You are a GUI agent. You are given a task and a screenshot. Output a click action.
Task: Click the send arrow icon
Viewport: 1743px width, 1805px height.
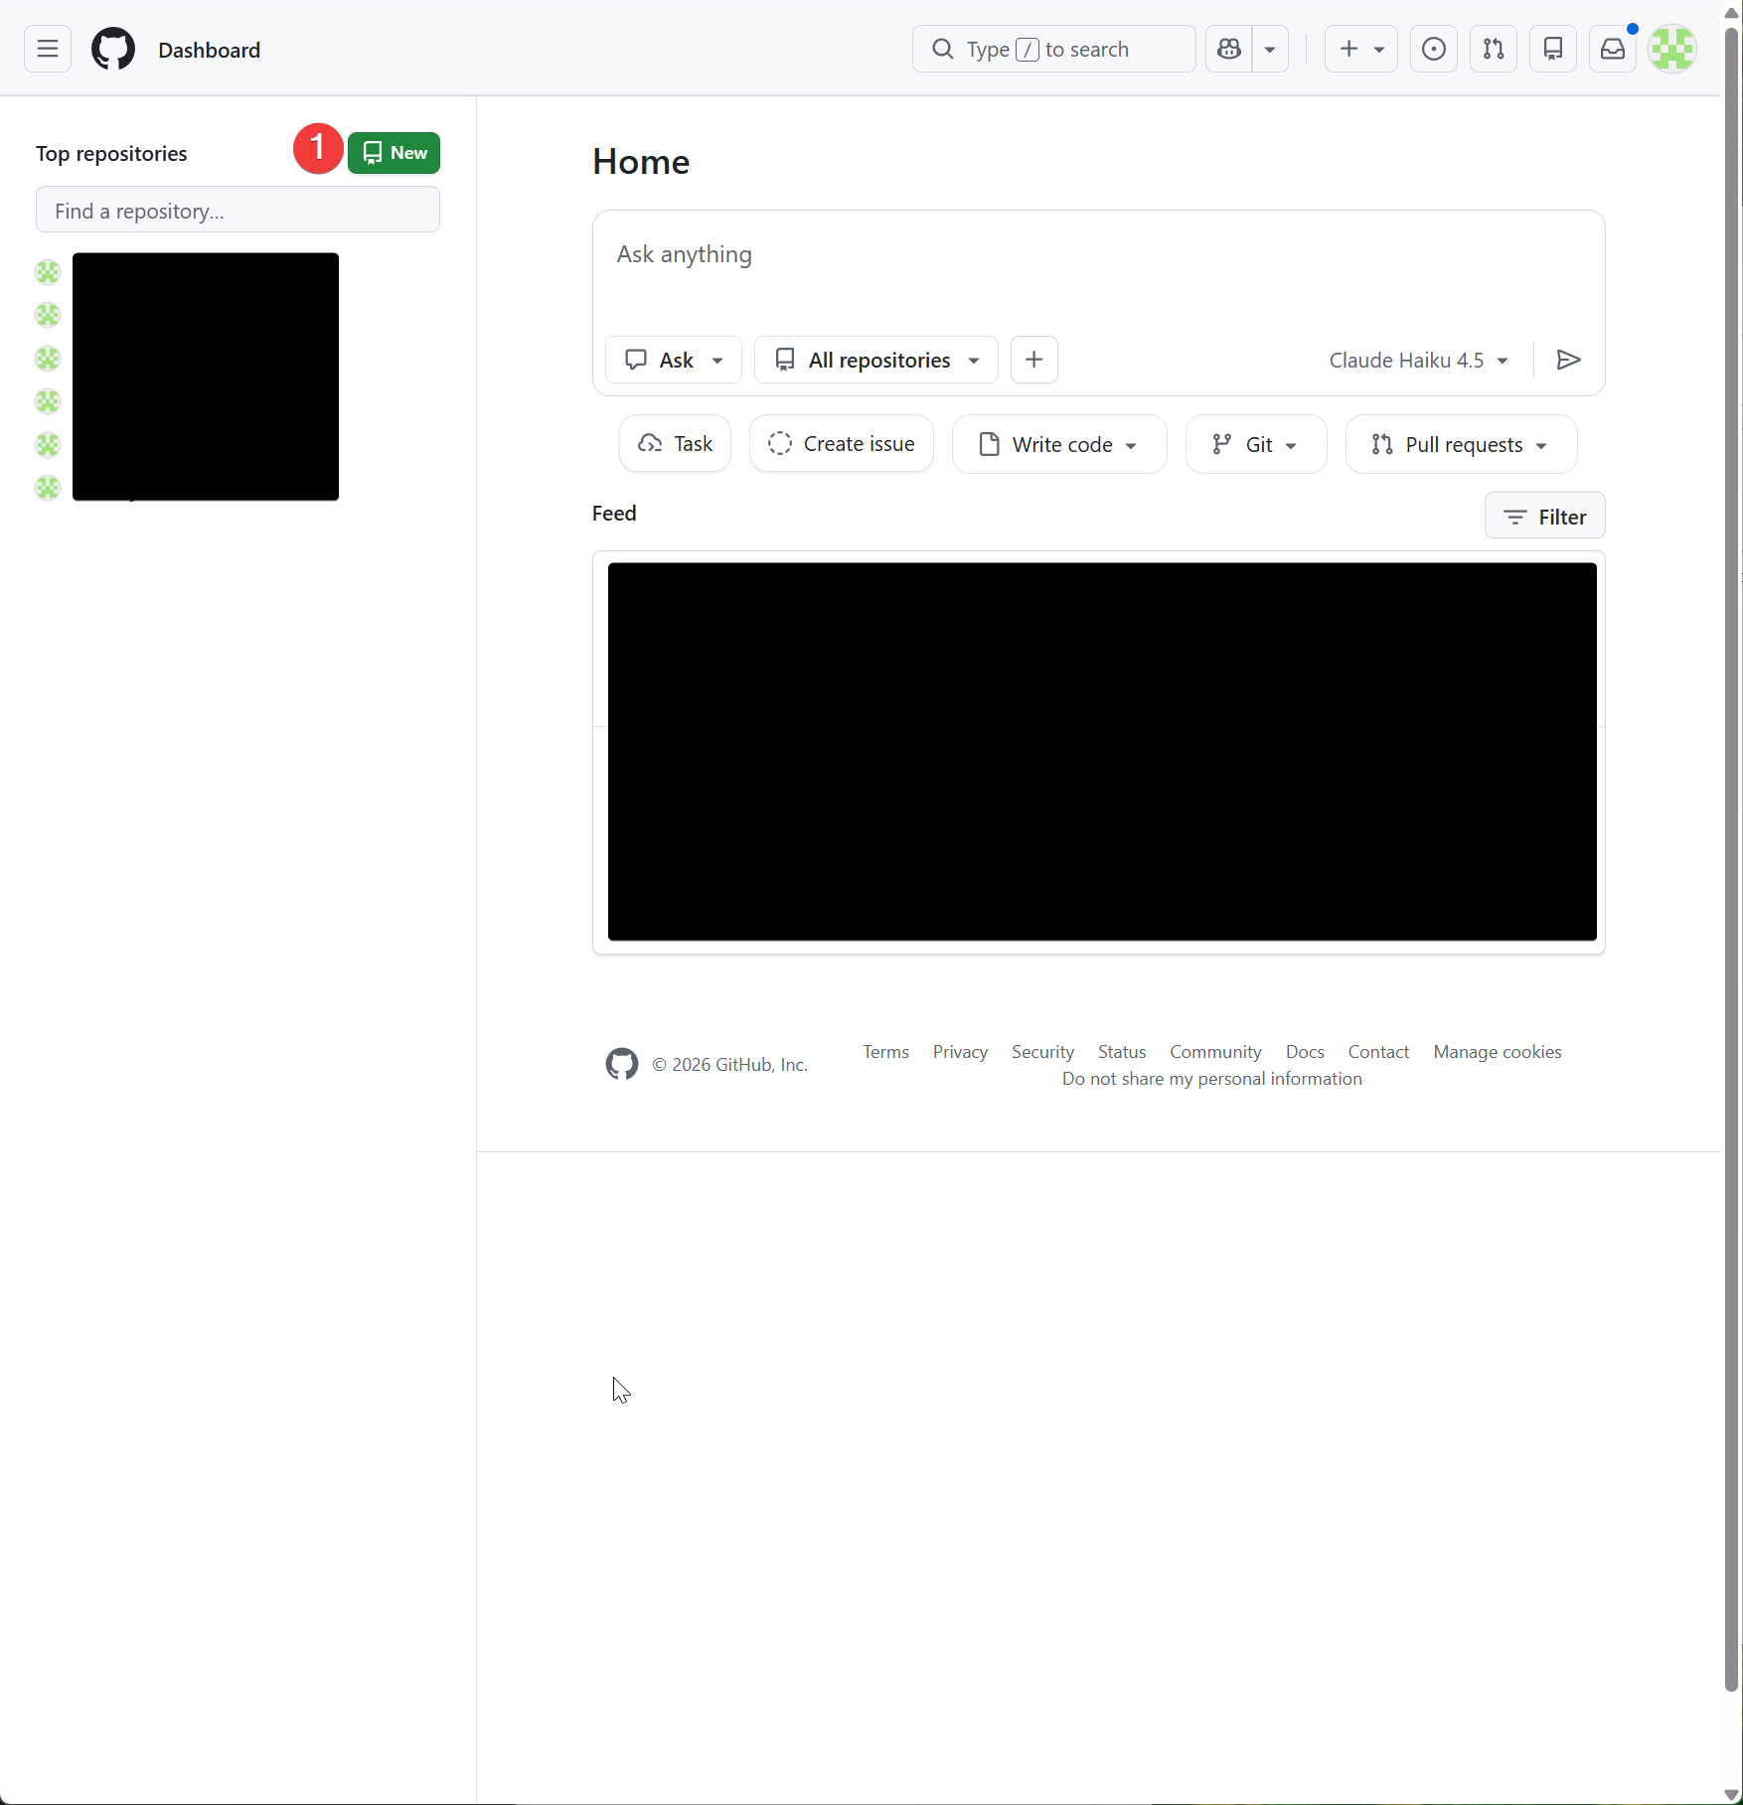[1568, 360]
